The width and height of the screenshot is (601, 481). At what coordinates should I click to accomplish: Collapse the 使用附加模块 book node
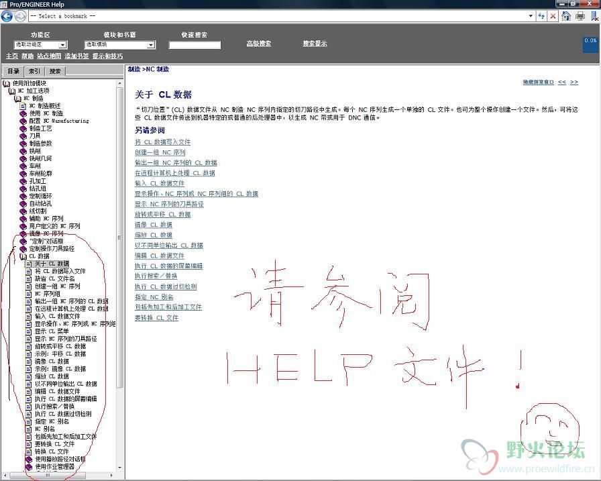(6, 84)
